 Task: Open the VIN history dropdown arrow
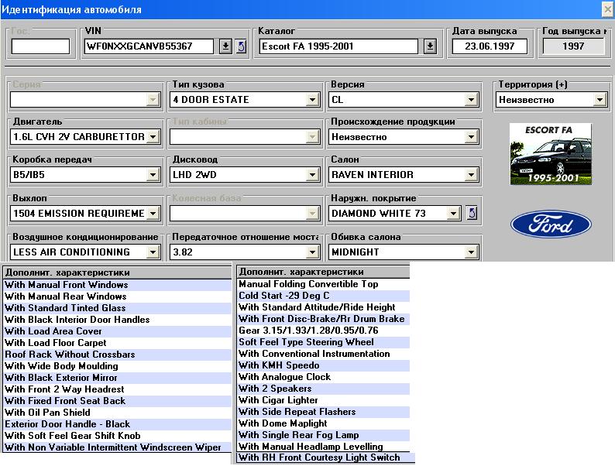225,46
